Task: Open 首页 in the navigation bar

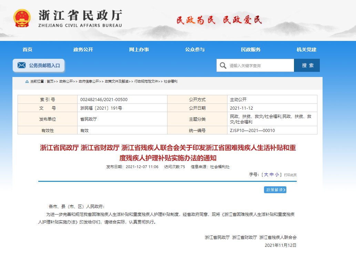Action: 27,49
